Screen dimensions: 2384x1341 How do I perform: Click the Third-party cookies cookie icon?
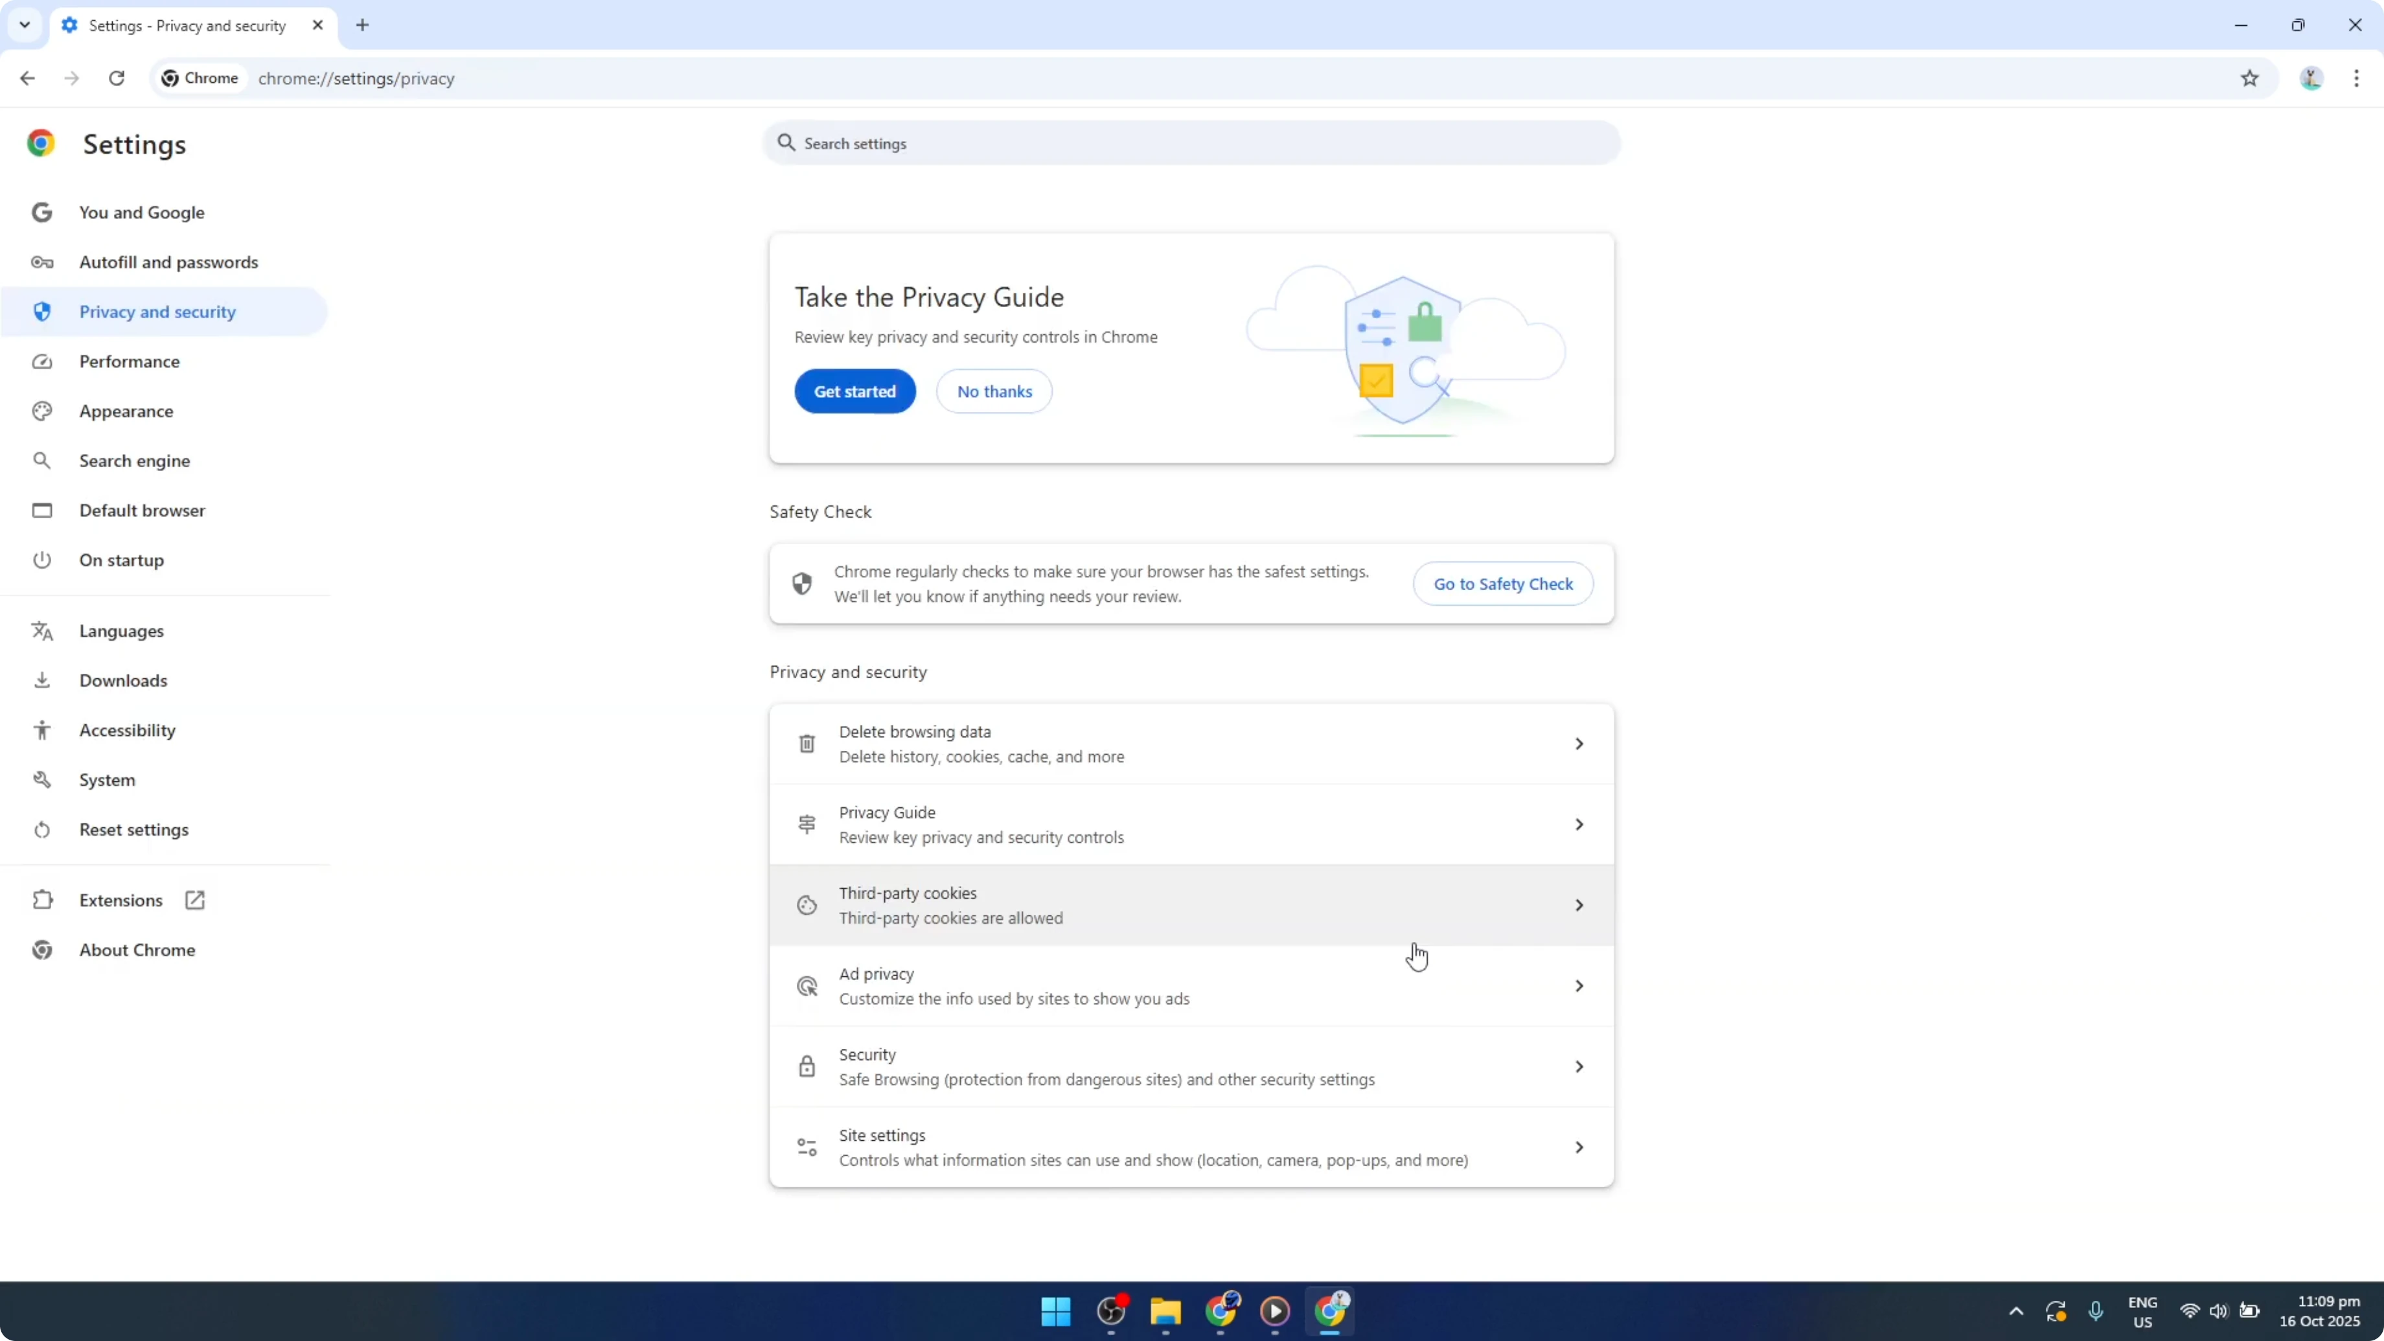[x=806, y=905]
